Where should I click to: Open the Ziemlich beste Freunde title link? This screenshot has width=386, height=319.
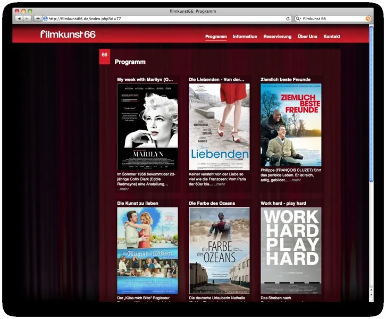tap(286, 80)
